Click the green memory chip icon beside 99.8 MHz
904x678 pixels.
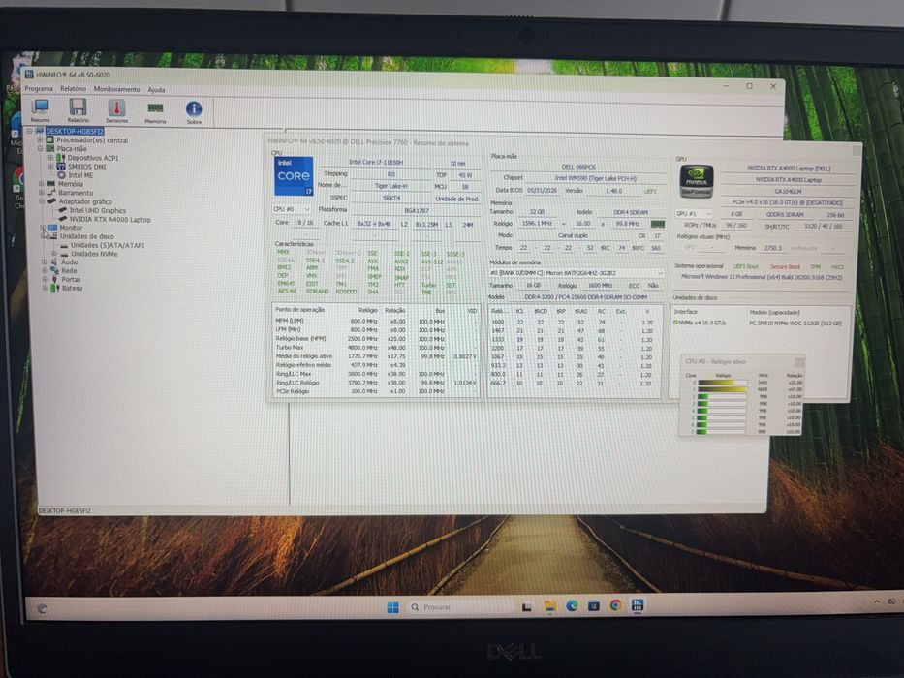[657, 224]
